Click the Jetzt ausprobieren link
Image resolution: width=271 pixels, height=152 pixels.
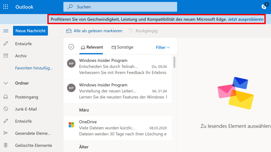click(x=246, y=19)
